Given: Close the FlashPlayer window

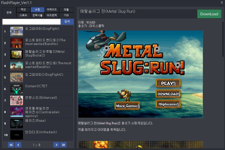Looking at the screenshot, I should point(222,3).
